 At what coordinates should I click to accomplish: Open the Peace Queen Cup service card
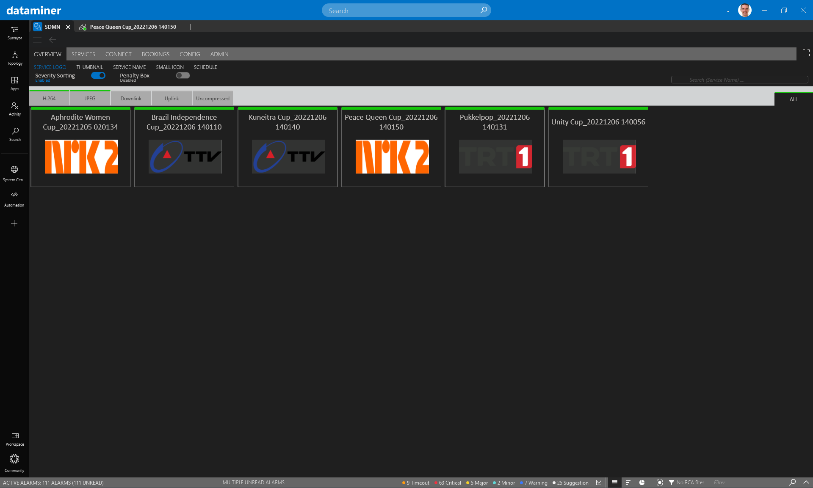(391, 147)
